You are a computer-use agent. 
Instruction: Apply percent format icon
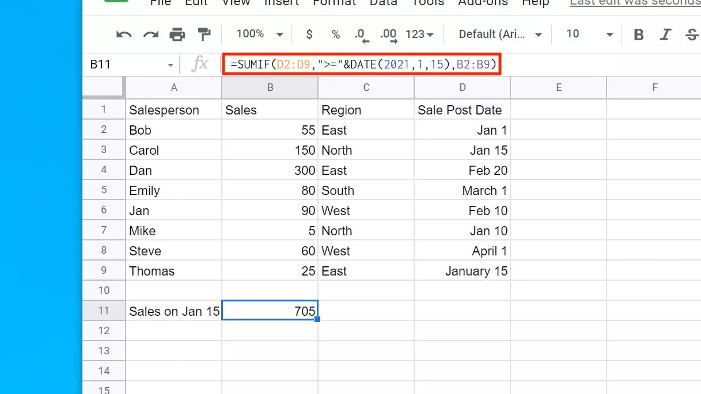pos(336,35)
